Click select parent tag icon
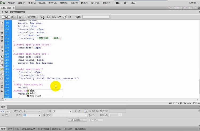The image size is (200, 131). click(x=2, y=47)
